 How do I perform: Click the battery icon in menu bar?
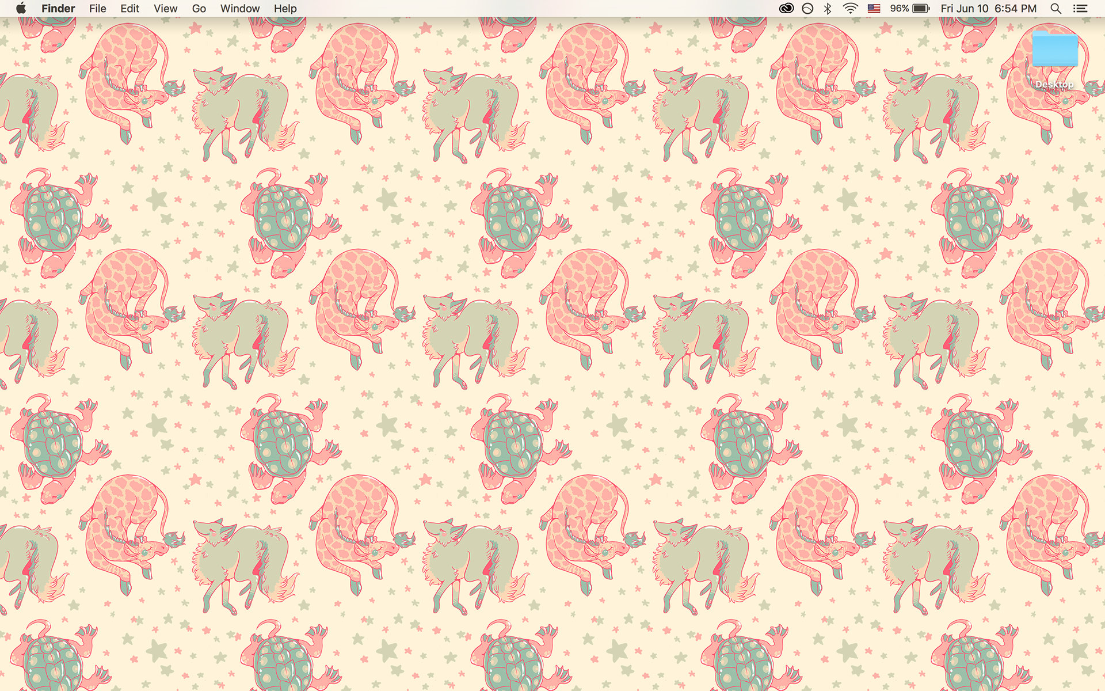pyautogui.click(x=921, y=8)
